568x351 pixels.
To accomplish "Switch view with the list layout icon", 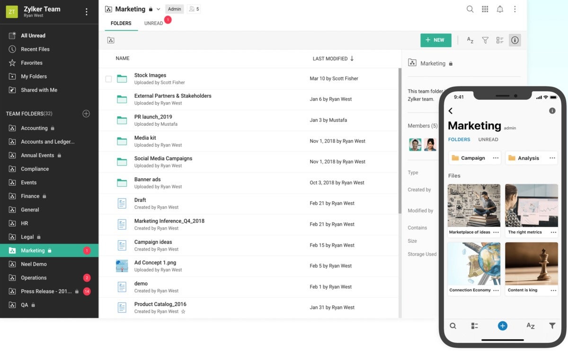I will [500, 40].
